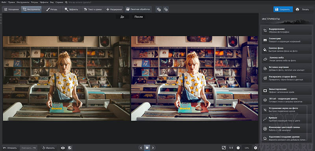The width and height of the screenshot is (315, 151).
Task: Switch to the Ретушь tab
Action: coord(52,9)
